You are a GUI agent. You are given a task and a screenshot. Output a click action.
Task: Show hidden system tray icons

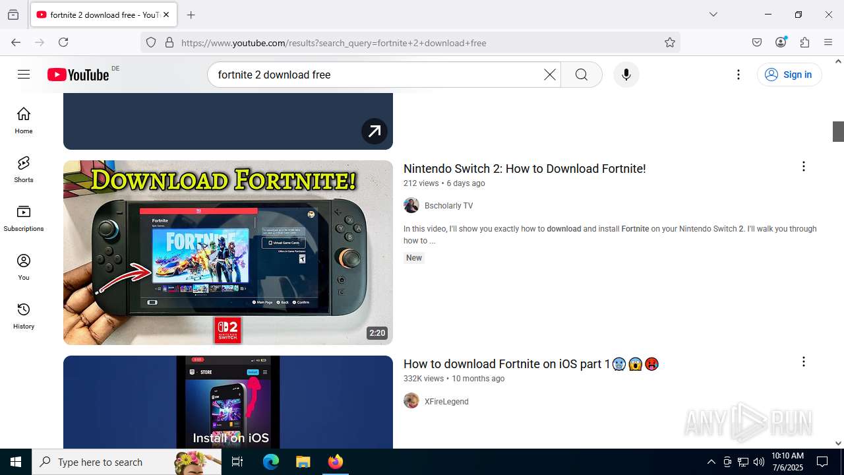(x=711, y=462)
